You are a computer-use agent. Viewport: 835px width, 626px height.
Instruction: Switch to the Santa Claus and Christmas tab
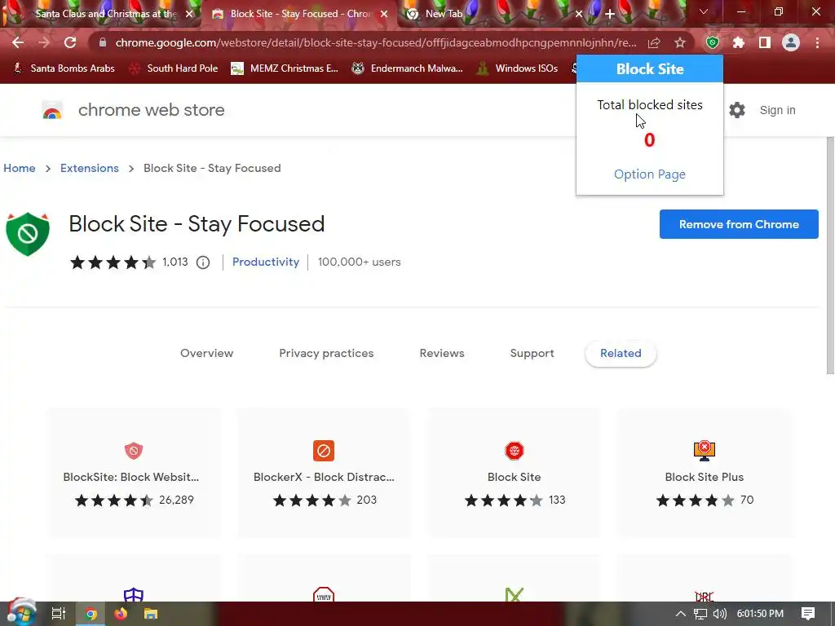pos(106,14)
